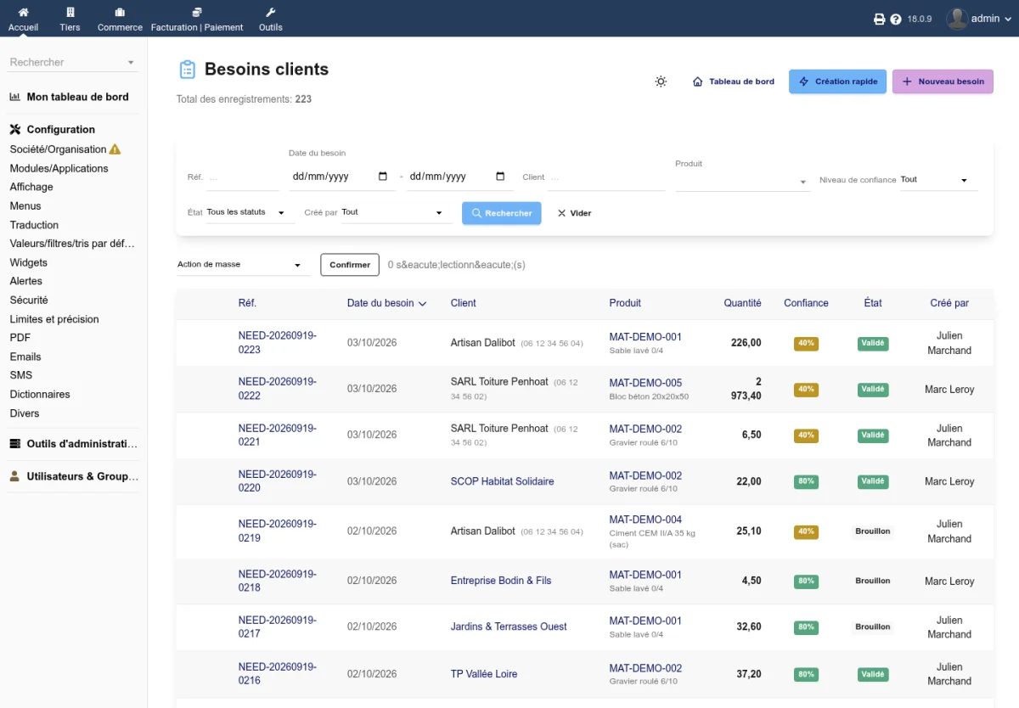Click the admin avatar picture
Viewport: 1019px width, 708px height.
[957, 19]
